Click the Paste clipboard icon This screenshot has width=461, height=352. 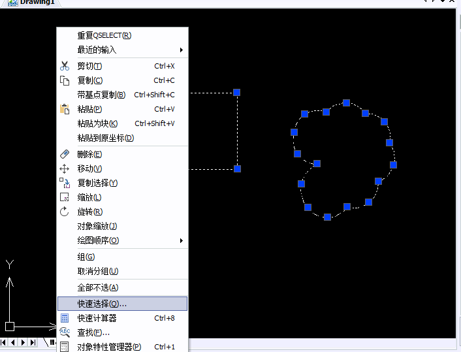click(65, 109)
